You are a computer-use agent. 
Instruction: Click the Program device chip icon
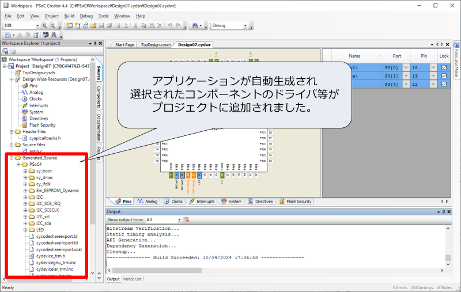[x=46, y=35]
